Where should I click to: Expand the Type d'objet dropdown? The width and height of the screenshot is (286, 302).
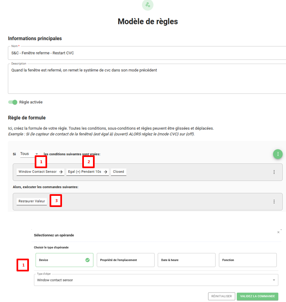(156, 280)
